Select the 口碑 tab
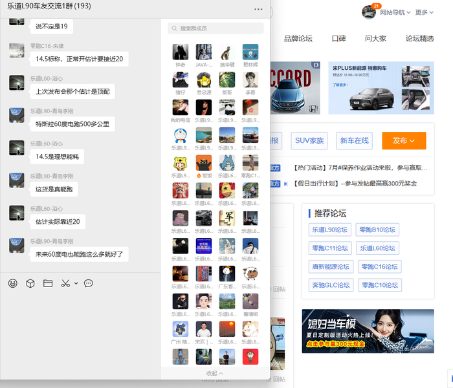 coord(338,39)
